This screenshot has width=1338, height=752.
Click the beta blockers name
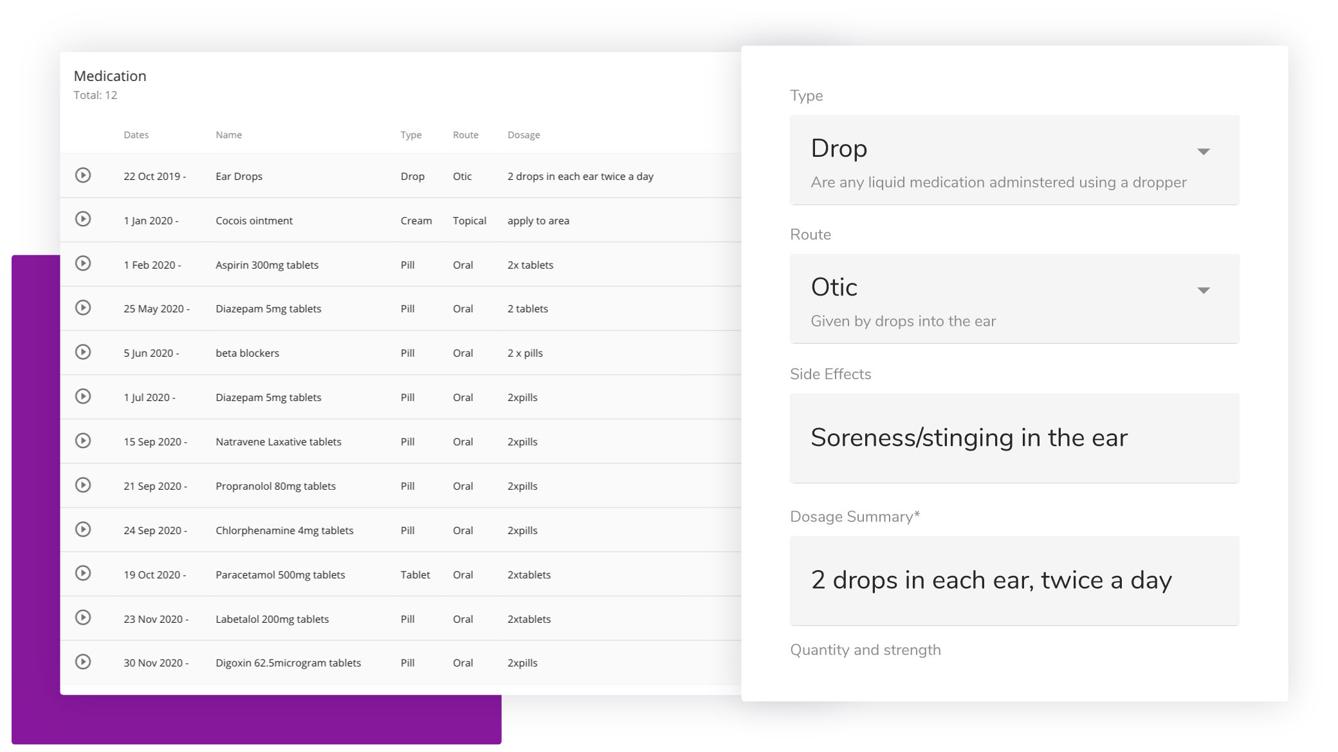tap(248, 353)
